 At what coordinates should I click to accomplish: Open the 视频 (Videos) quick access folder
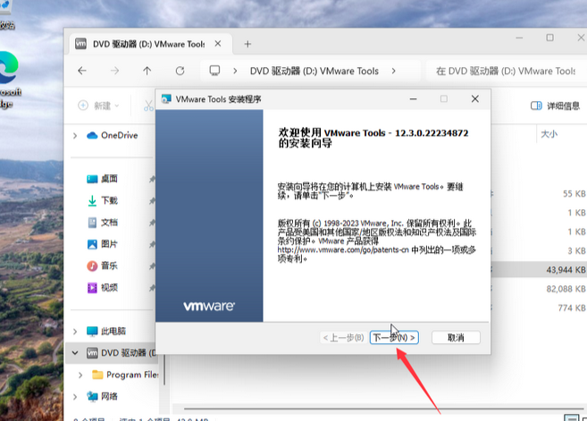tap(108, 287)
